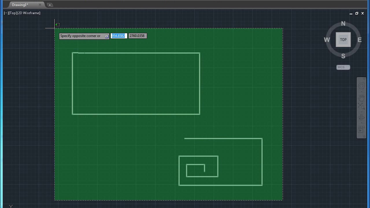Select the Pan hand tool

(x=361, y=98)
